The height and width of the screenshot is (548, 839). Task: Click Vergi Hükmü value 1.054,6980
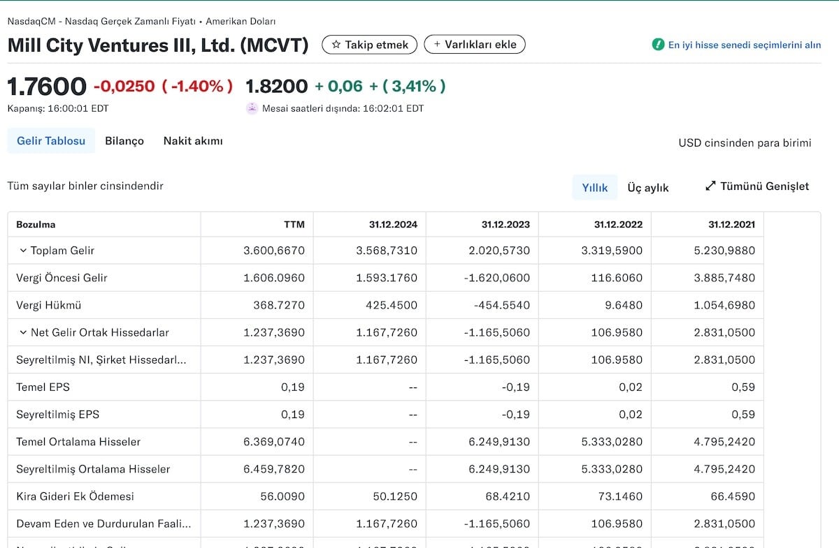(724, 305)
